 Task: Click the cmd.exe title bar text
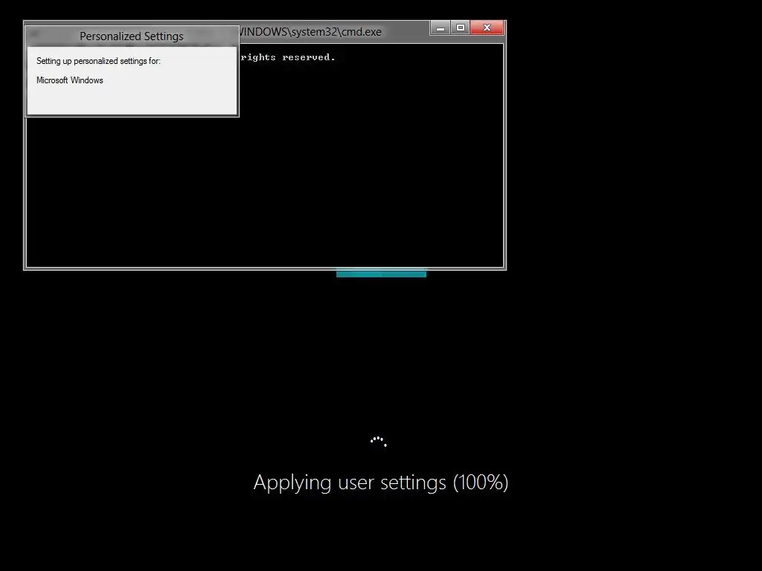(310, 32)
